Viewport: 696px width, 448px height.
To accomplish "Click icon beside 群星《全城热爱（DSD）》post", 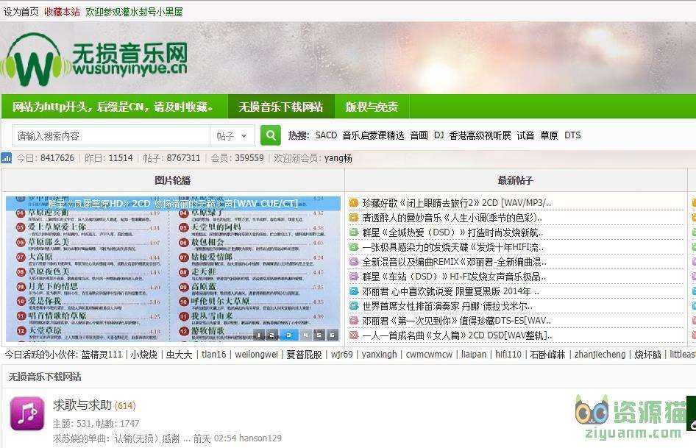I will point(353,232).
